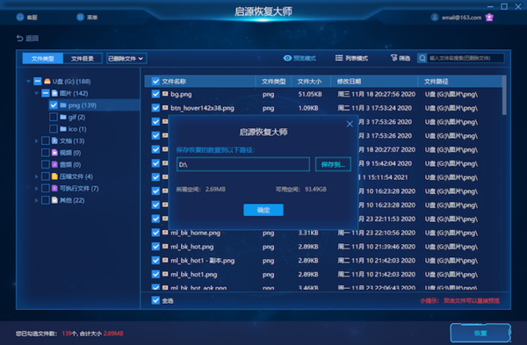The image size is (527, 345).
Task: Click the ml_bk_hot.png file icon
Action: click(165, 246)
